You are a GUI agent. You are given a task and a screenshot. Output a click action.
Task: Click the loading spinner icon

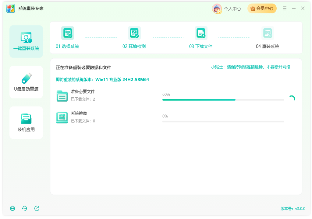(292, 98)
